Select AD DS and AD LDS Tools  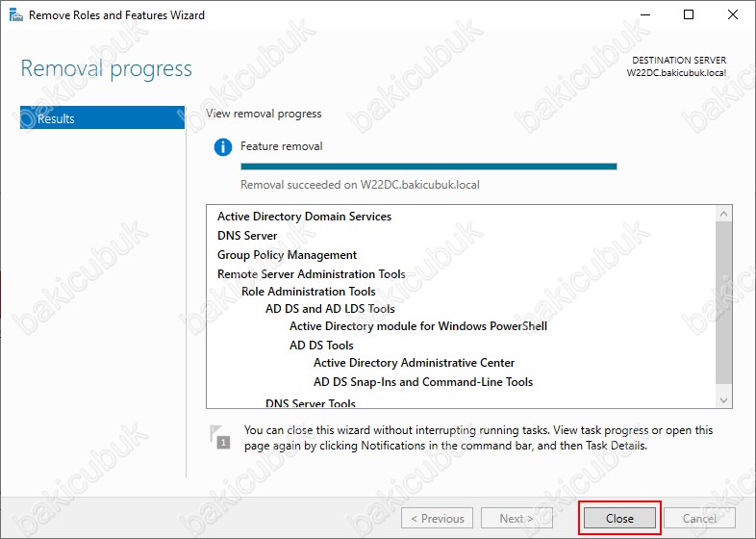[x=330, y=309]
